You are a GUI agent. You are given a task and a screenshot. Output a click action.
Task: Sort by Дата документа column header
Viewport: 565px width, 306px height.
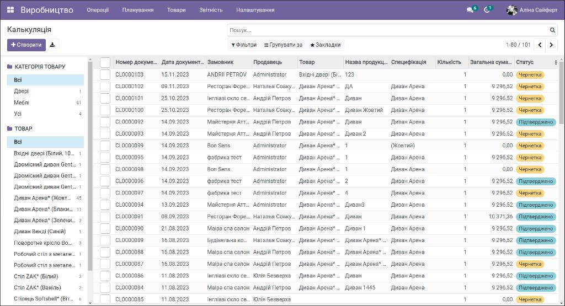coord(182,62)
